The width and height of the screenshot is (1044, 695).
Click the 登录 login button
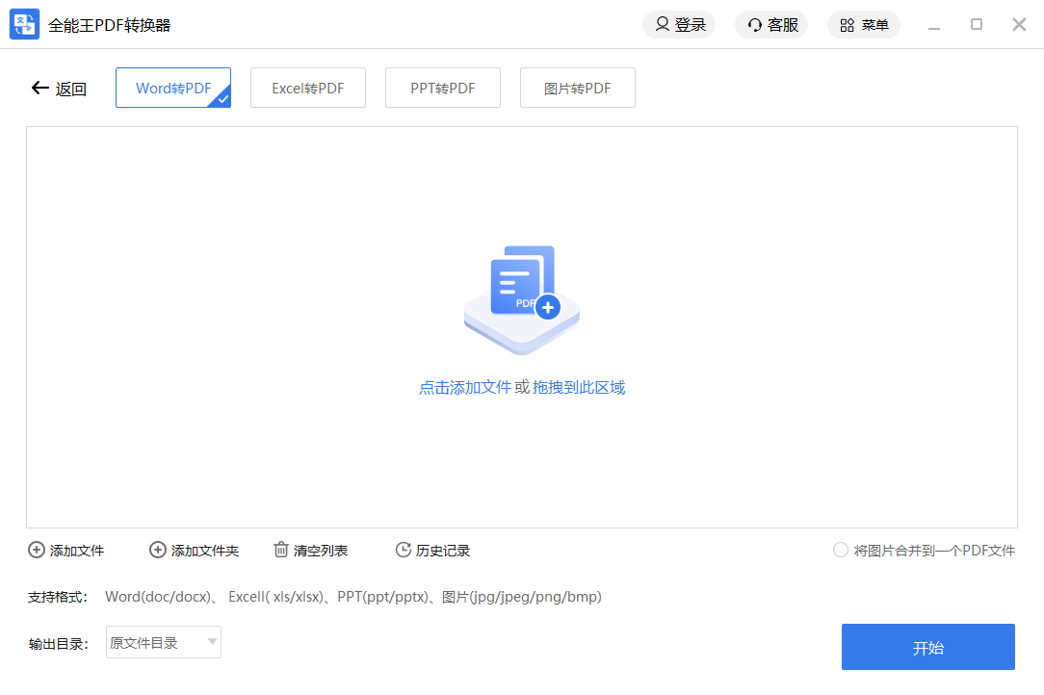(x=679, y=25)
